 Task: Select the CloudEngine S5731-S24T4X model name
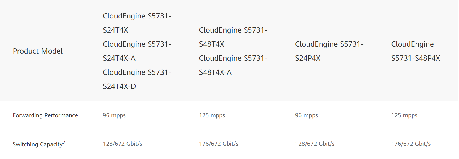[137, 23]
